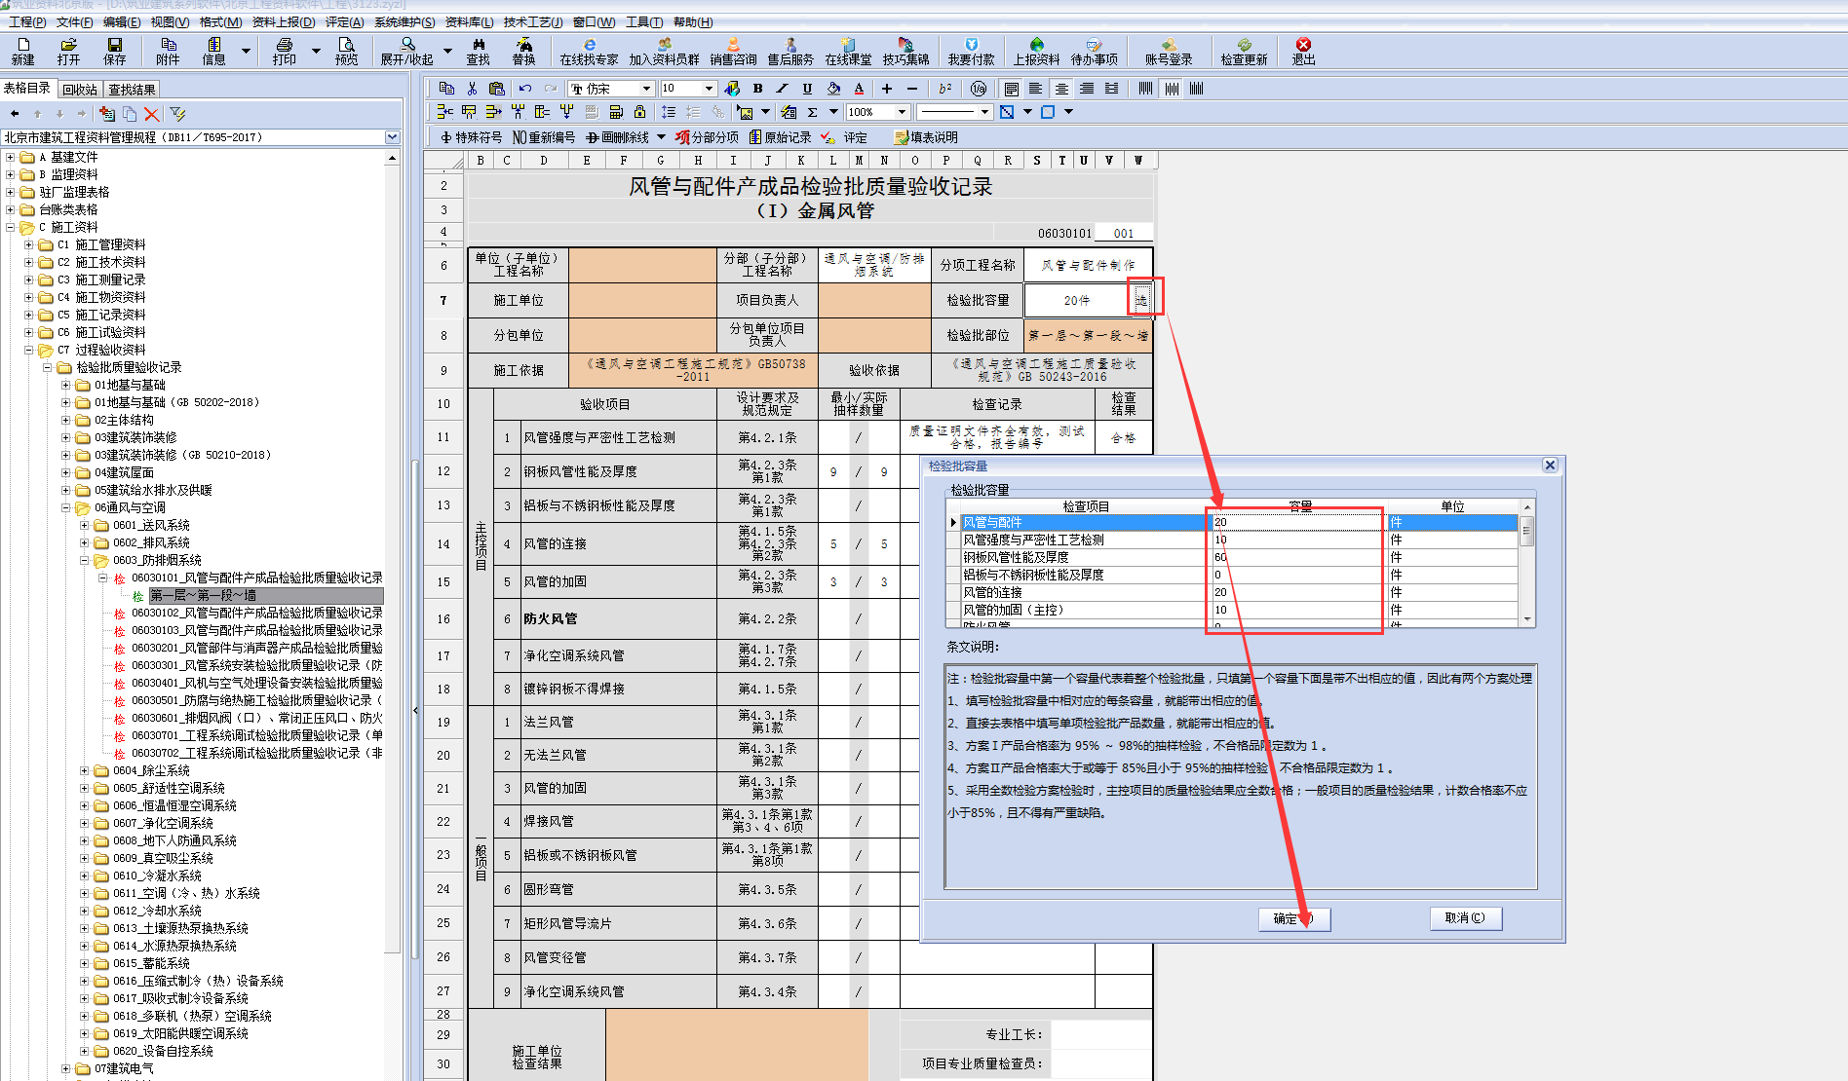Click the paste clipboard icon
1848x1081 pixels.
coord(497,89)
